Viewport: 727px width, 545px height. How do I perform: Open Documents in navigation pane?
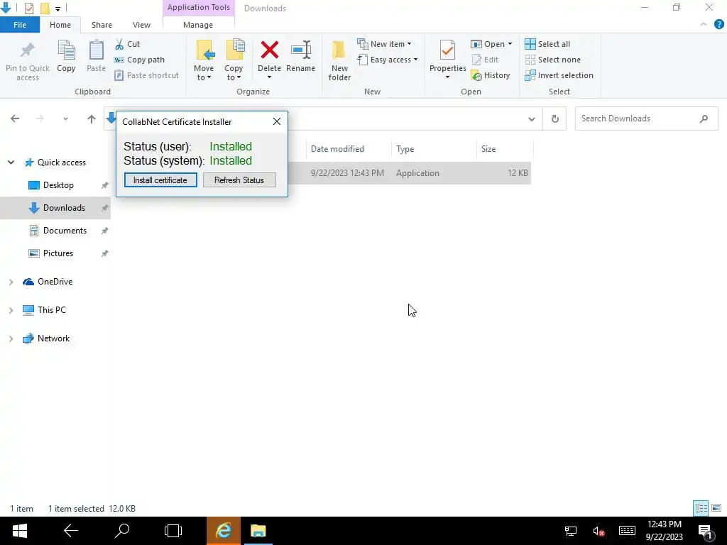(65, 231)
